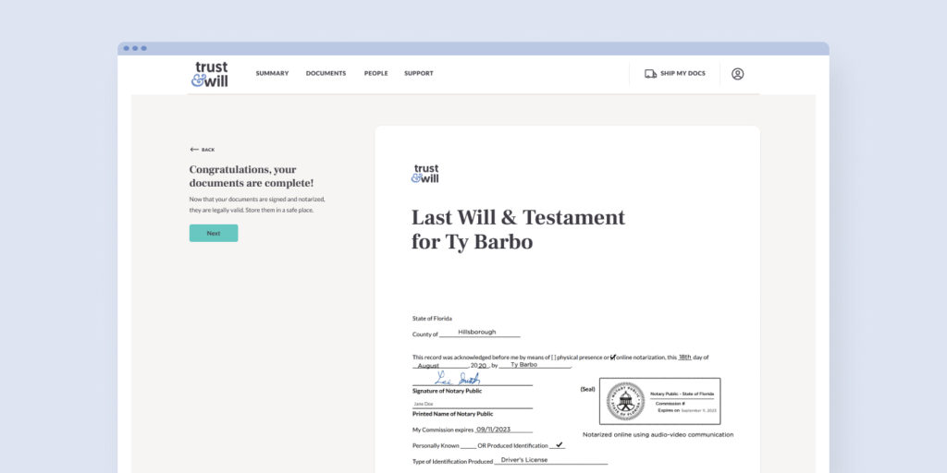
Task: Click 'Printed Name of Notary Public' label
Action: (x=452, y=414)
